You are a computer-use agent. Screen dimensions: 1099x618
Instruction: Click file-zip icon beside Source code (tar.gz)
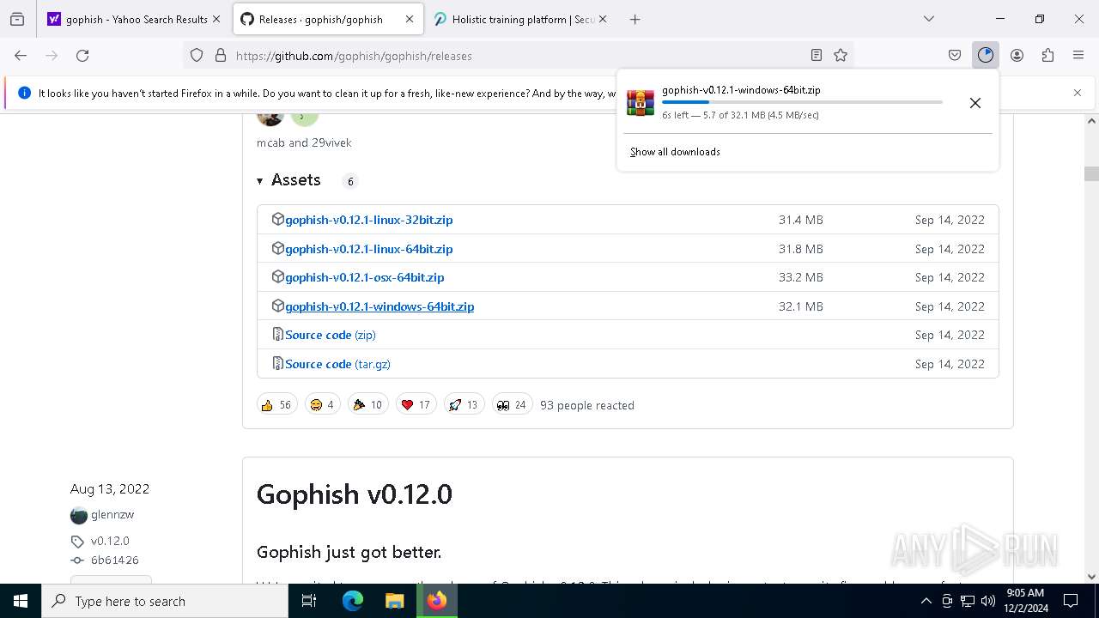pyautogui.click(x=277, y=363)
